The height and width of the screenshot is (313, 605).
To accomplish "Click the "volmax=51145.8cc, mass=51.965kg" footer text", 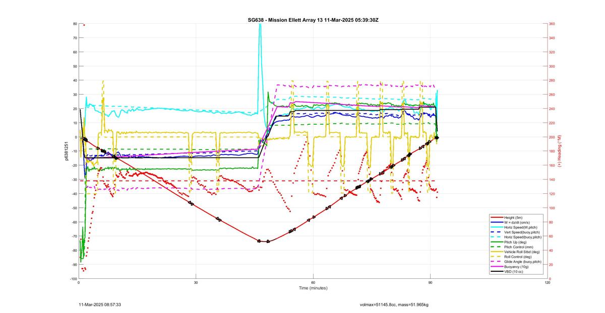I will tap(394, 304).
